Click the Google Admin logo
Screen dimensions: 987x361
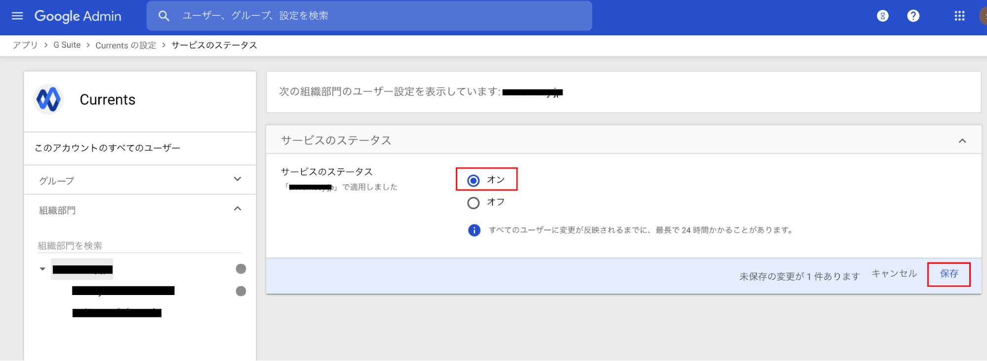[x=78, y=16]
